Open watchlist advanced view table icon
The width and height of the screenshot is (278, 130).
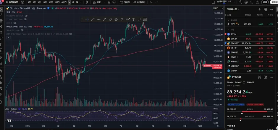265,9
